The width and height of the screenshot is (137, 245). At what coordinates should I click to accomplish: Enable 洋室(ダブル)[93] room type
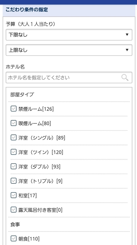click(13, 166)
